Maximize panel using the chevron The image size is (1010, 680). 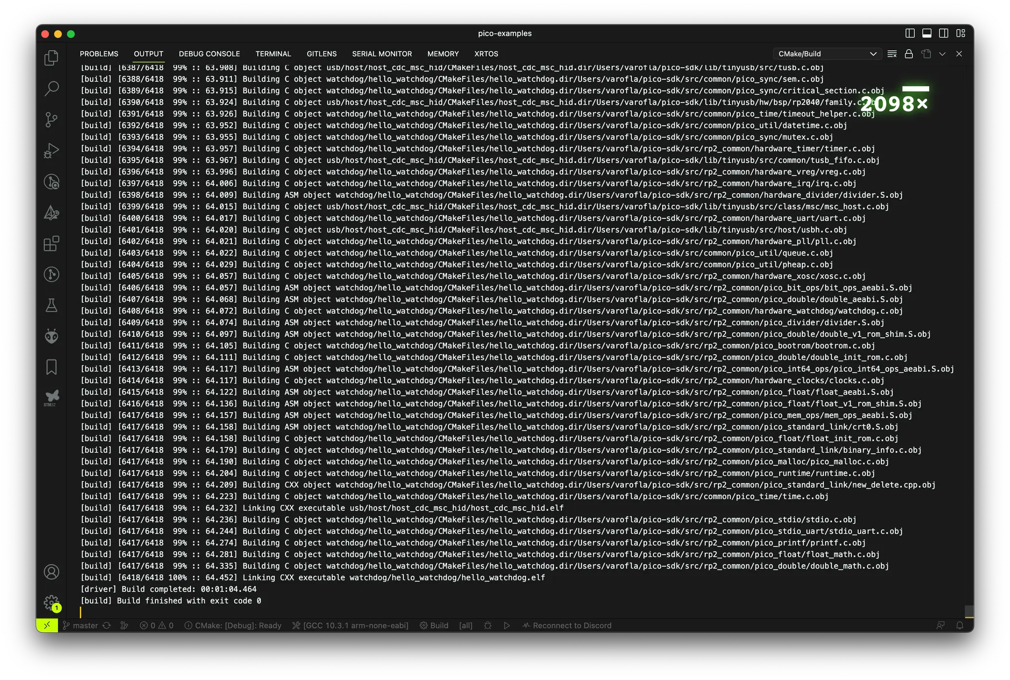[x=942, y=54]
